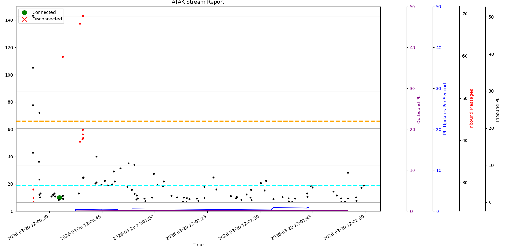
Task: Click the large green Connected dot on plot
Action: (59, 198)
